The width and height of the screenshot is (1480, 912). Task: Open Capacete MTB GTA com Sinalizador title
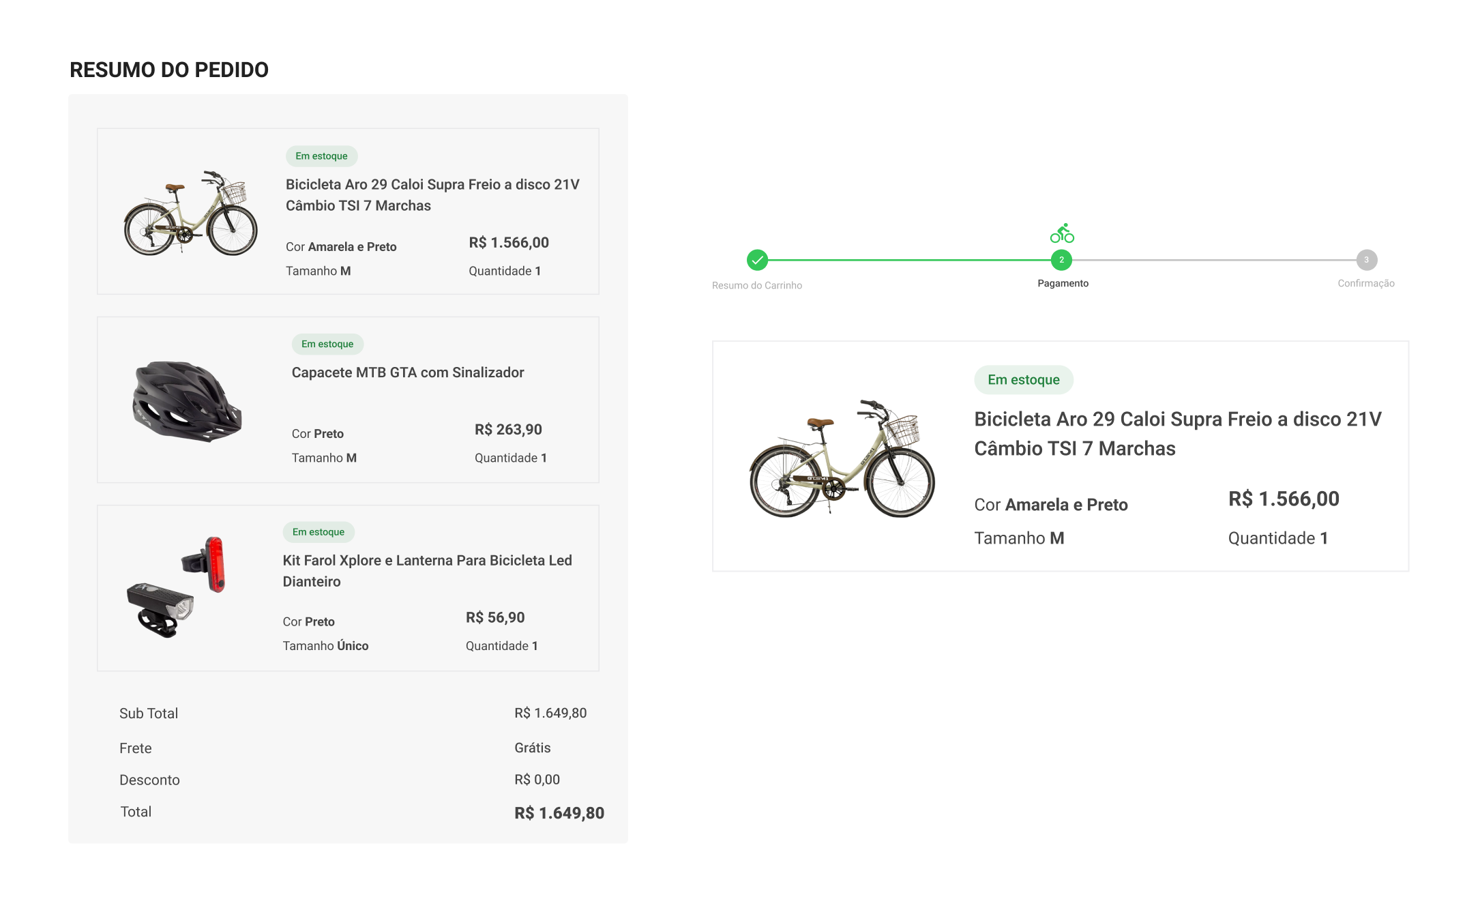coord(408,372)
